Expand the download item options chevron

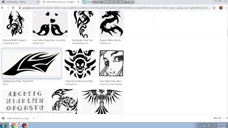click(x=33, y=118)
